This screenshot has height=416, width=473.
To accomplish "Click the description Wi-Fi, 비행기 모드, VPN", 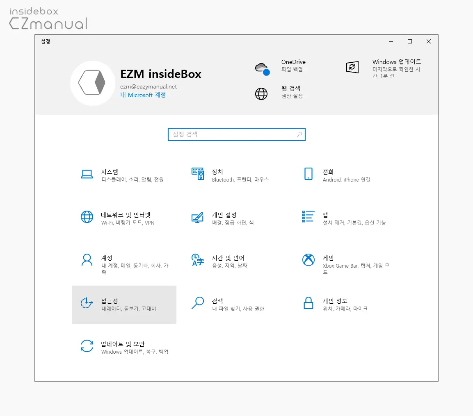I will (x=128, y=223).
